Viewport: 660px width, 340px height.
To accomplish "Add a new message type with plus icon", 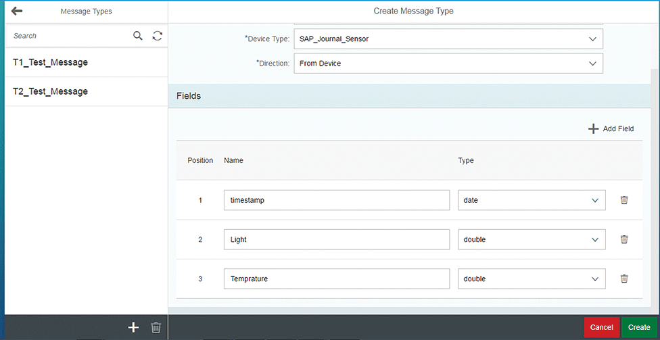I will [133, 328].
